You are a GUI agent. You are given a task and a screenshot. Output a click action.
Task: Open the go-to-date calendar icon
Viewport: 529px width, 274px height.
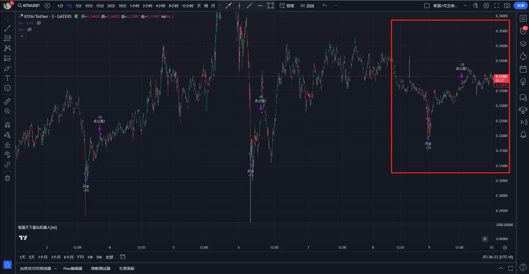123,257
